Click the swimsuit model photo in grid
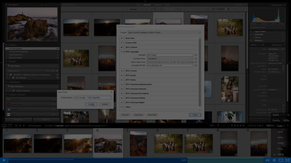This screenshot has width=291, height=163. coord(230,89)
